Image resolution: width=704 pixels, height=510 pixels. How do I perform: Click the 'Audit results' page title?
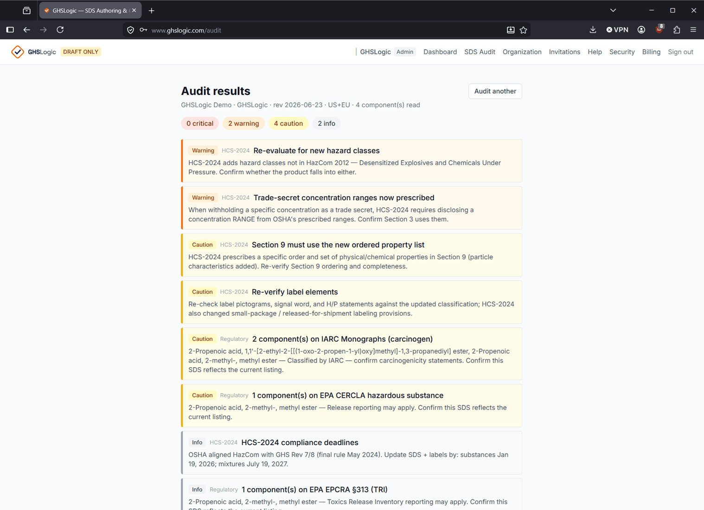pyautogui.click(x=216, y=91)
